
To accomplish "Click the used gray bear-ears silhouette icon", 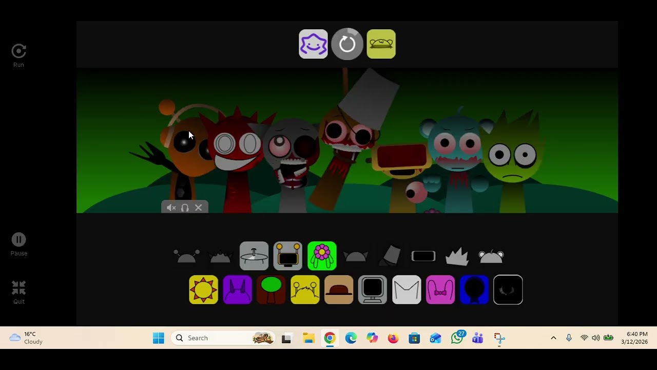I will coord(491,256).
